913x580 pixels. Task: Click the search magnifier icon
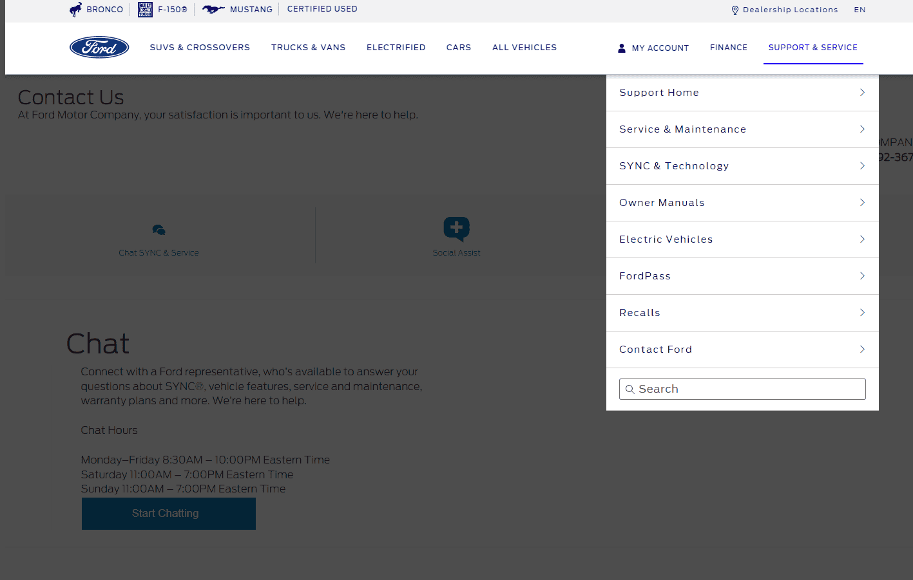[630, 389]
